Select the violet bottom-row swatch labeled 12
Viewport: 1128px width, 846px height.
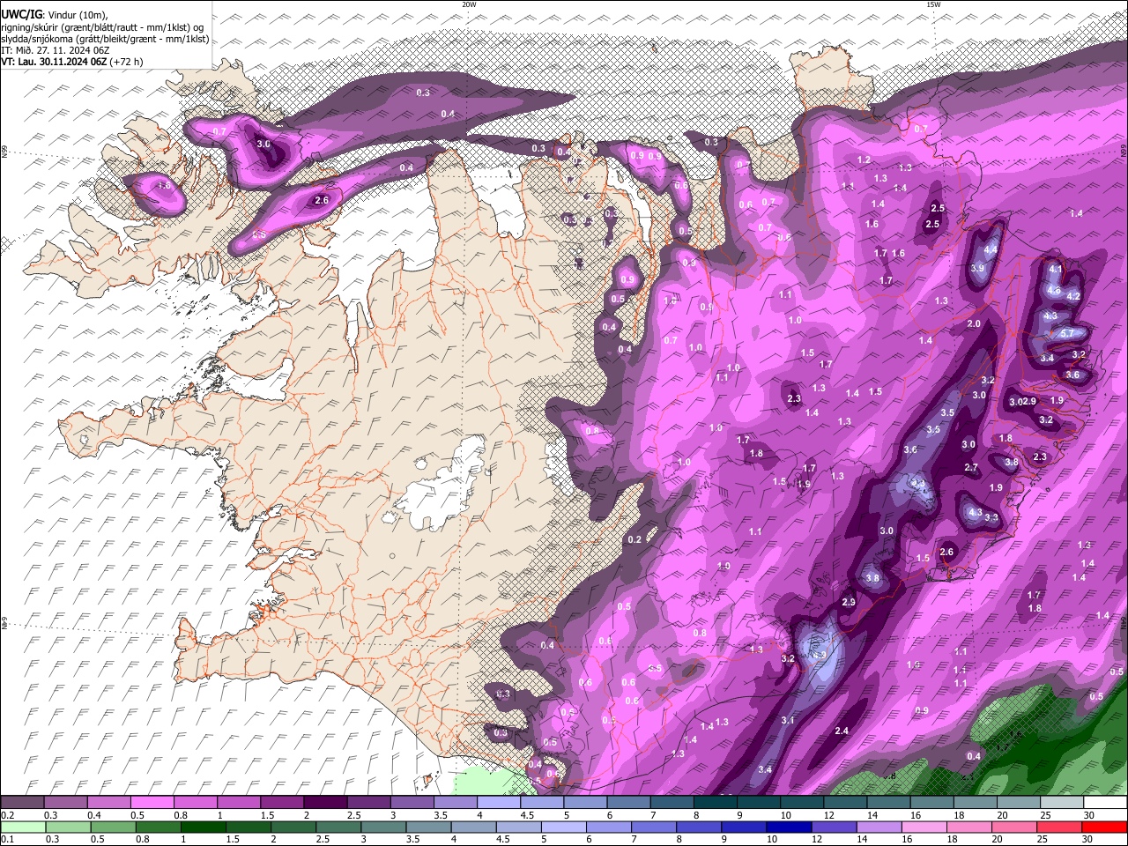[833, 827]
